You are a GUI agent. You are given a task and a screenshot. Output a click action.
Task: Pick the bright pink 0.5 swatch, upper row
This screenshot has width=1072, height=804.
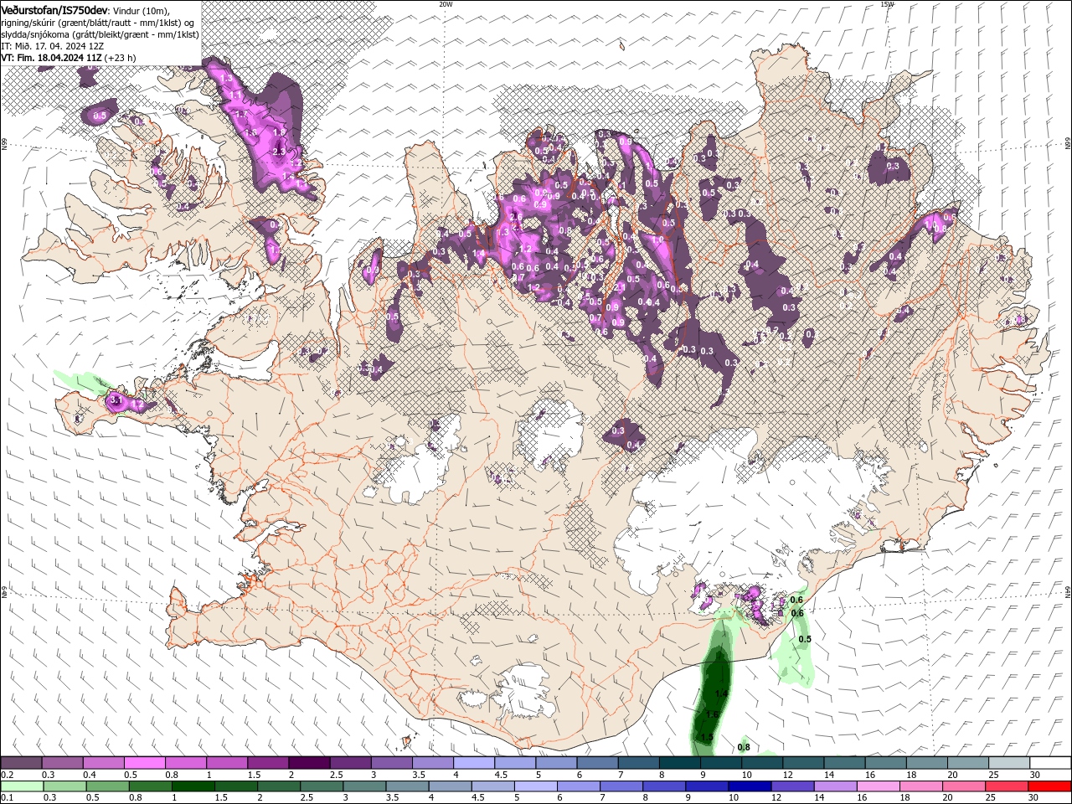pos(144,763)
